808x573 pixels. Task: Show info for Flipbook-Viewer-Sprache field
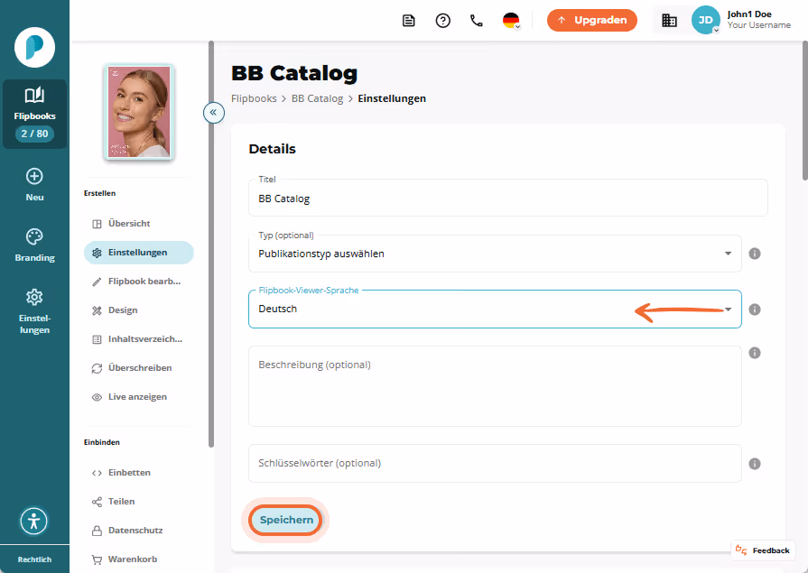tap(755, 310)
